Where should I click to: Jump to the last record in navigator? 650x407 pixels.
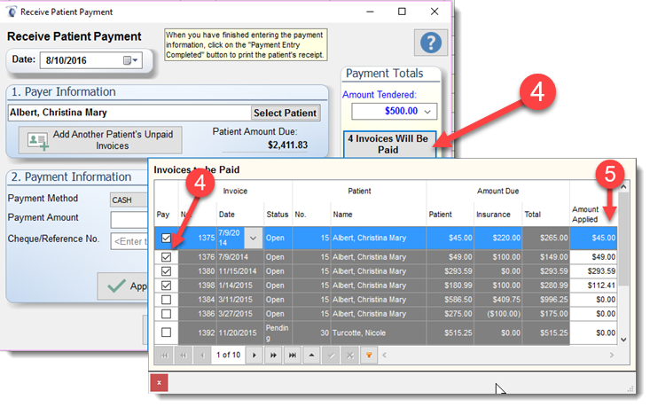(293, 356)
